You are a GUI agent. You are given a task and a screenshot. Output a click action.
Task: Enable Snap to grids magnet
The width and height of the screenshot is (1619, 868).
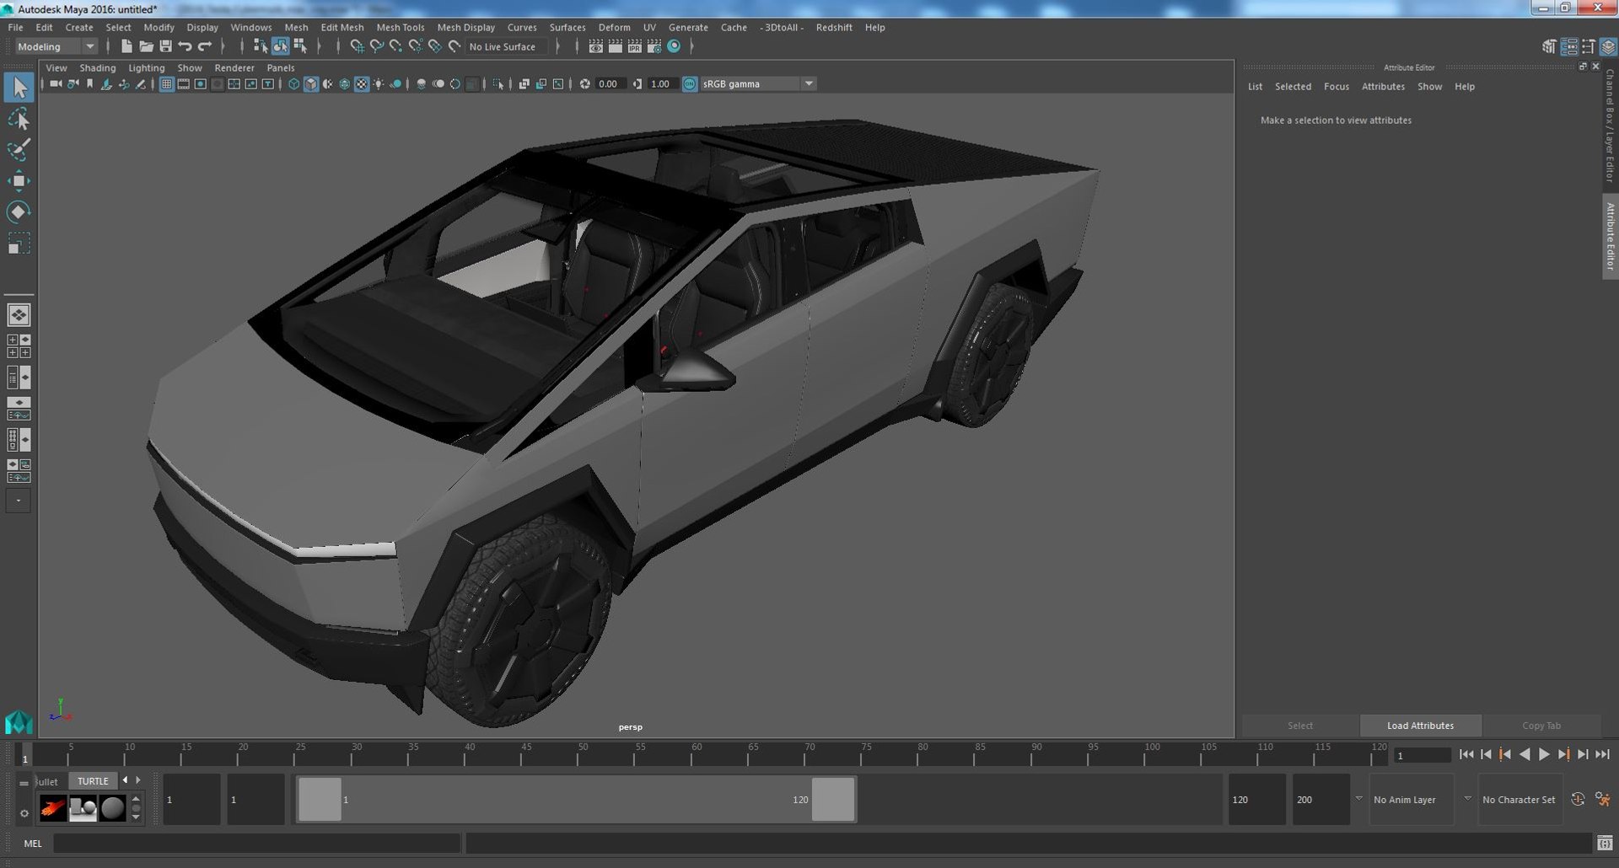[357, 46]
